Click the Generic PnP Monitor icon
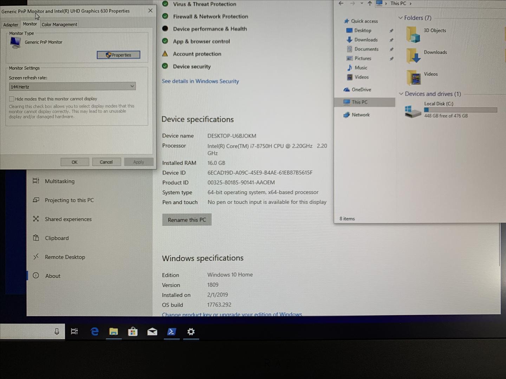The height and width of the screenshot is (379, 506). (15, 42)
